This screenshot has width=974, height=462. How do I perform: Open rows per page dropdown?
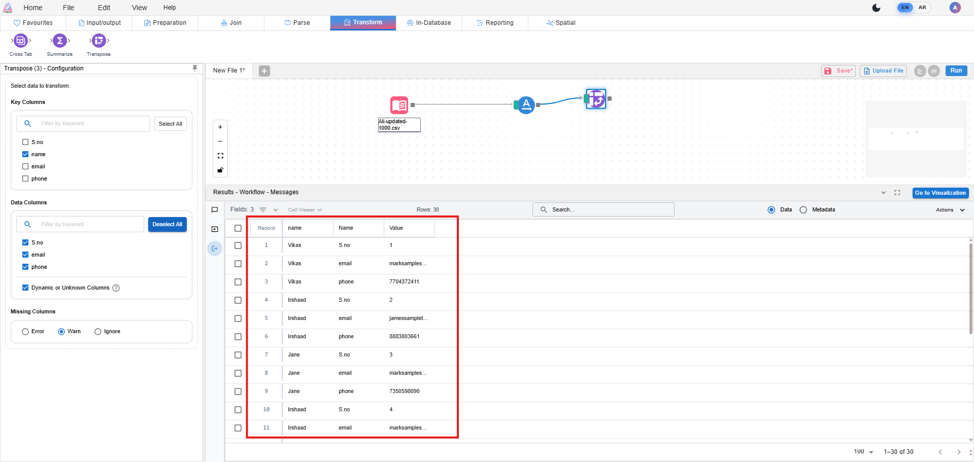coord(863,452)
